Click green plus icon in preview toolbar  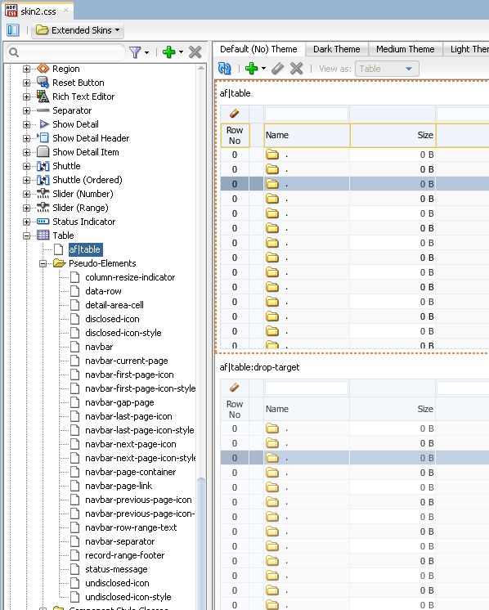point(252,69)
